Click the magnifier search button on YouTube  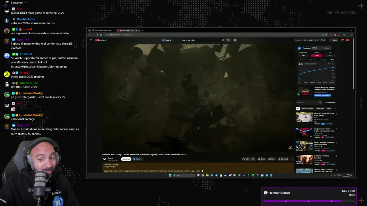228,40
